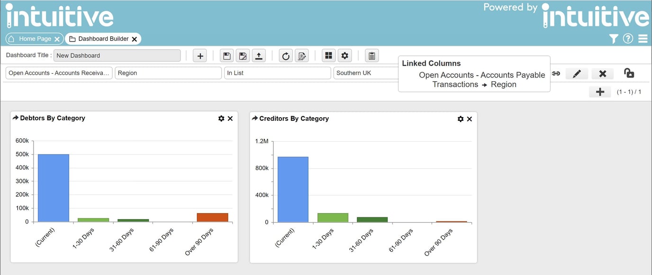The image size is (652, 275).
Task: Open the Region column selector
Action: (x=168, y=73)
